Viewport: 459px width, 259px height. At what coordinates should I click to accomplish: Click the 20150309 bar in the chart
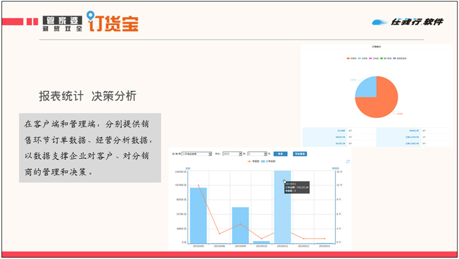click(240, 225)
